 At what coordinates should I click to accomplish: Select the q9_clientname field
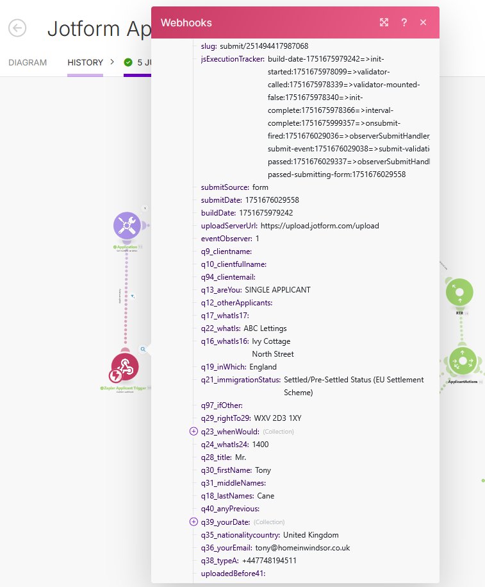pyautogui.click(x=226, y=251)
